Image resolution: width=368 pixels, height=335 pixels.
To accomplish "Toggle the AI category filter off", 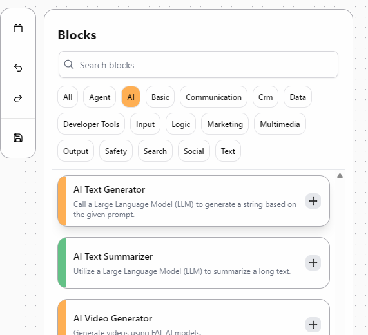I will [131, 97].
